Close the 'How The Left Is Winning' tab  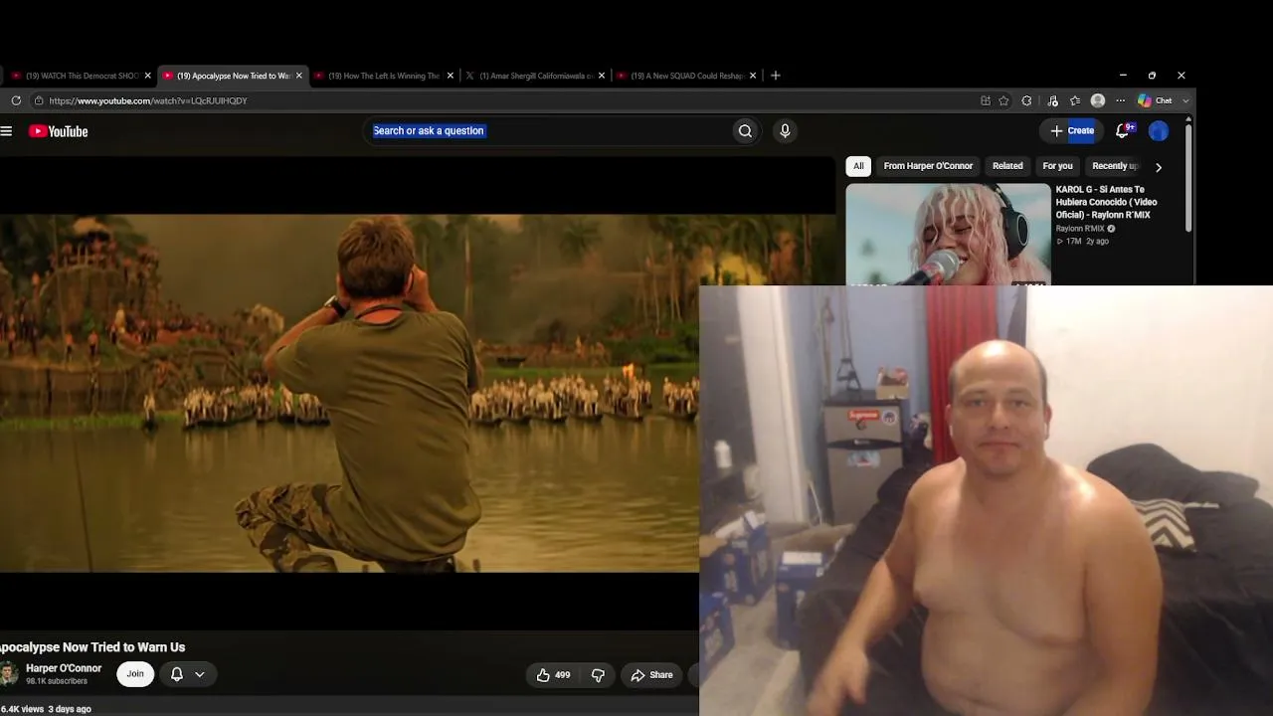[451, 76]
